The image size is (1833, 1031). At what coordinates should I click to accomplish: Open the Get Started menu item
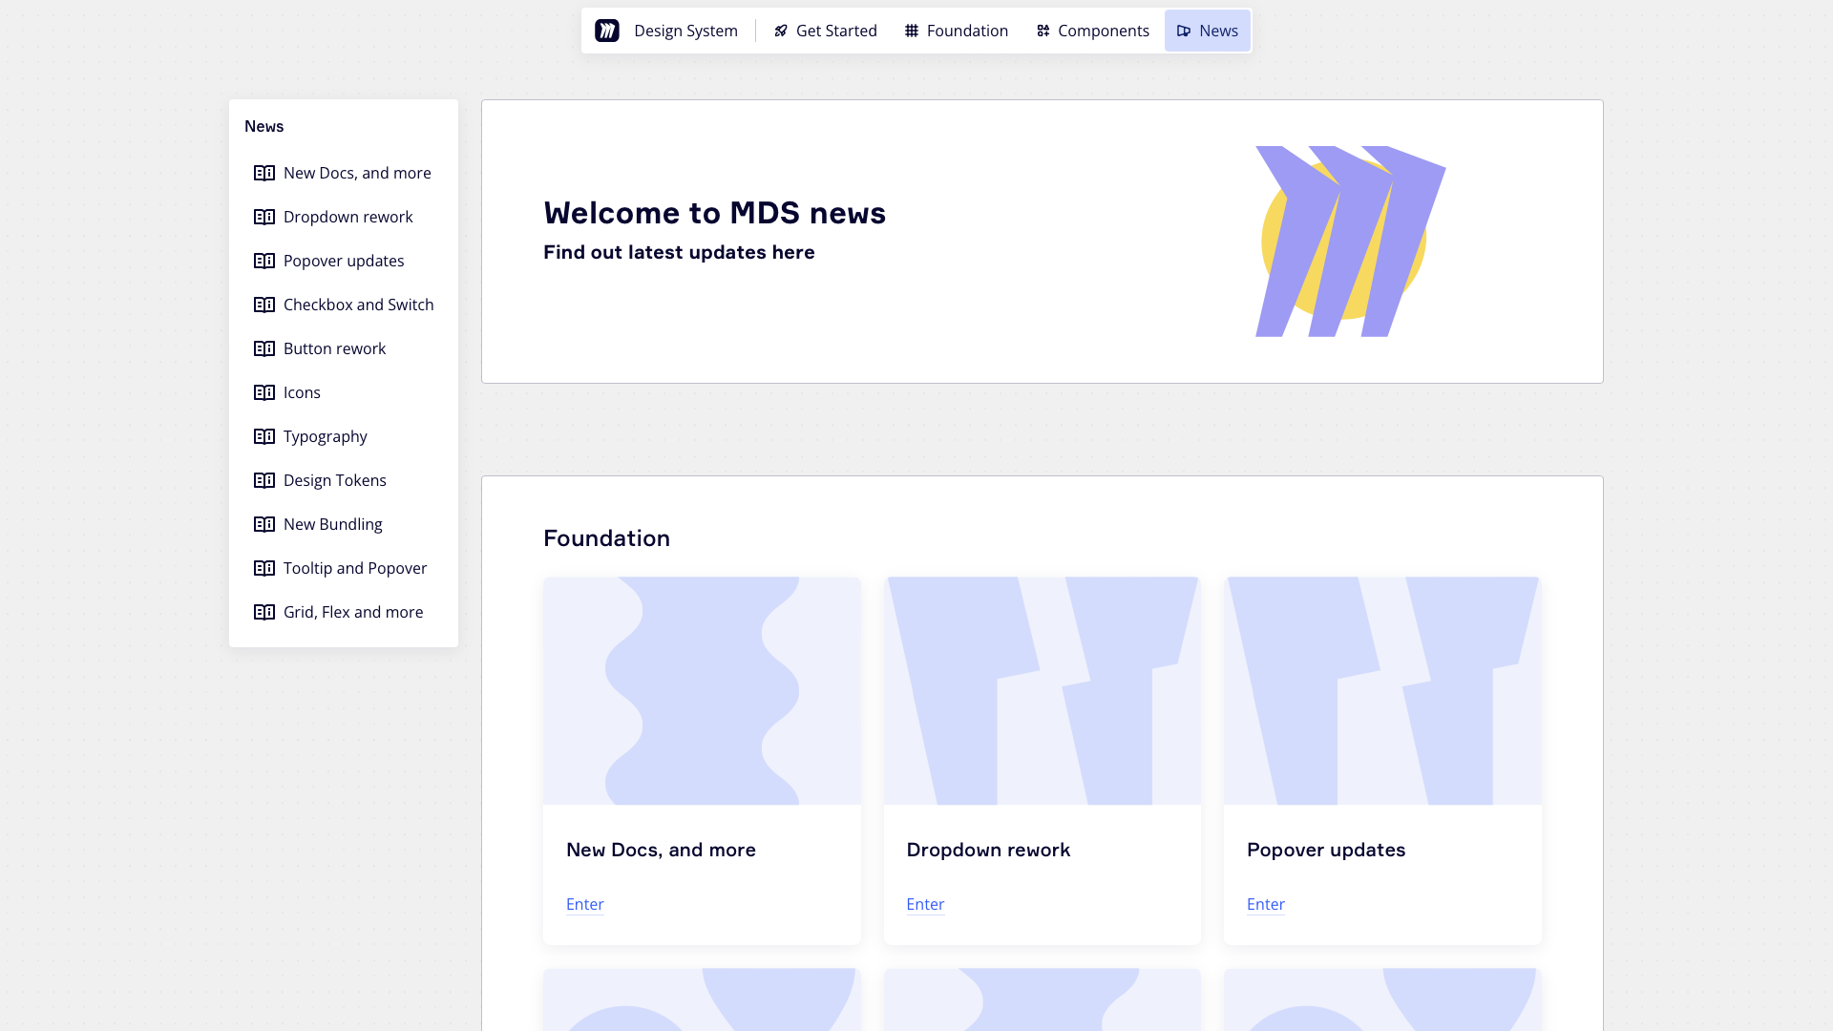tap(826, 31)
